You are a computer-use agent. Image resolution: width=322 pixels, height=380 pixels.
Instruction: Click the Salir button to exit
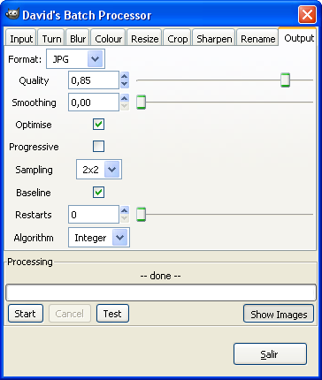click(x=270, y=353)
